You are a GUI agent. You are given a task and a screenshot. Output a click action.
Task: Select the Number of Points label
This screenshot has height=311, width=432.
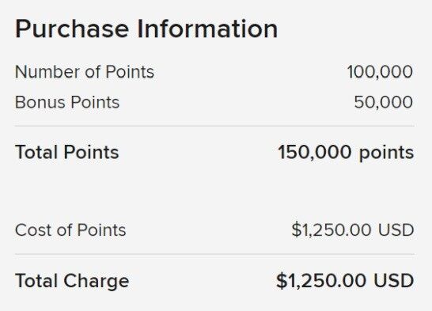point(85,72)
